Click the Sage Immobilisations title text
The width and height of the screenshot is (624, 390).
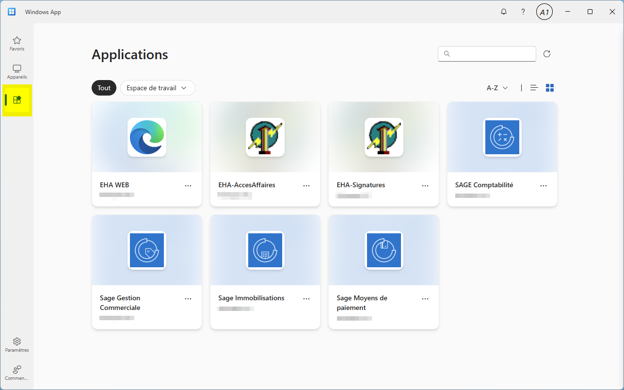[x=251, y=298]
